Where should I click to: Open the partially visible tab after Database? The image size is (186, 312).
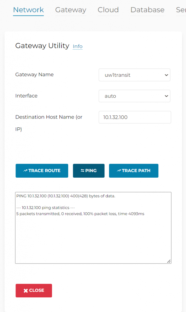181,10
